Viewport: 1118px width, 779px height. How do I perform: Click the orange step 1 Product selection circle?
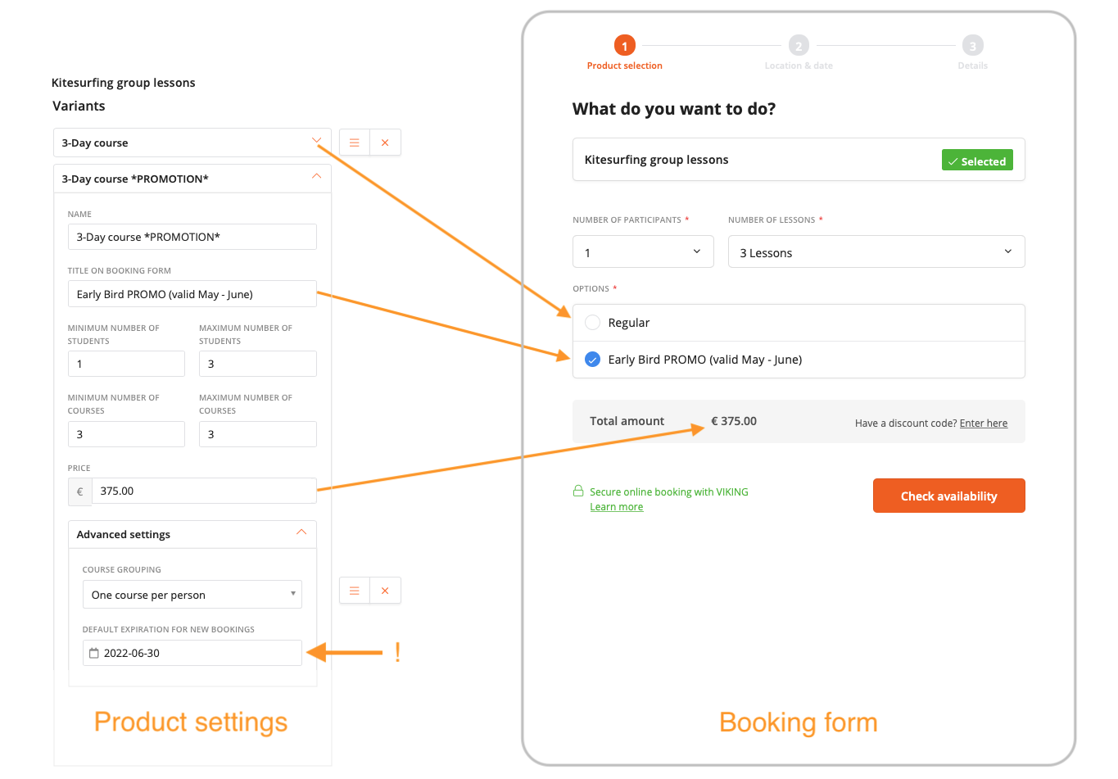624,45
